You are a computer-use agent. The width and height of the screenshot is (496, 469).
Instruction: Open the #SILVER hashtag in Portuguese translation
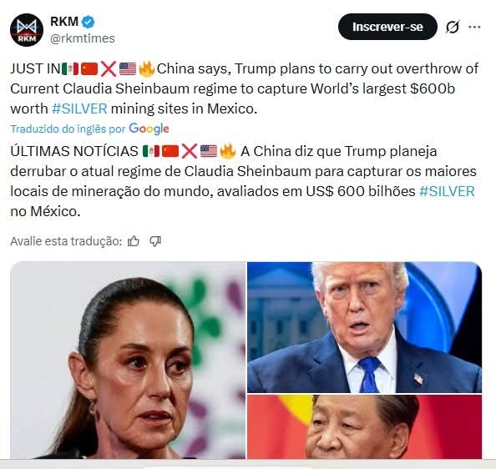(x=447, y=191)
